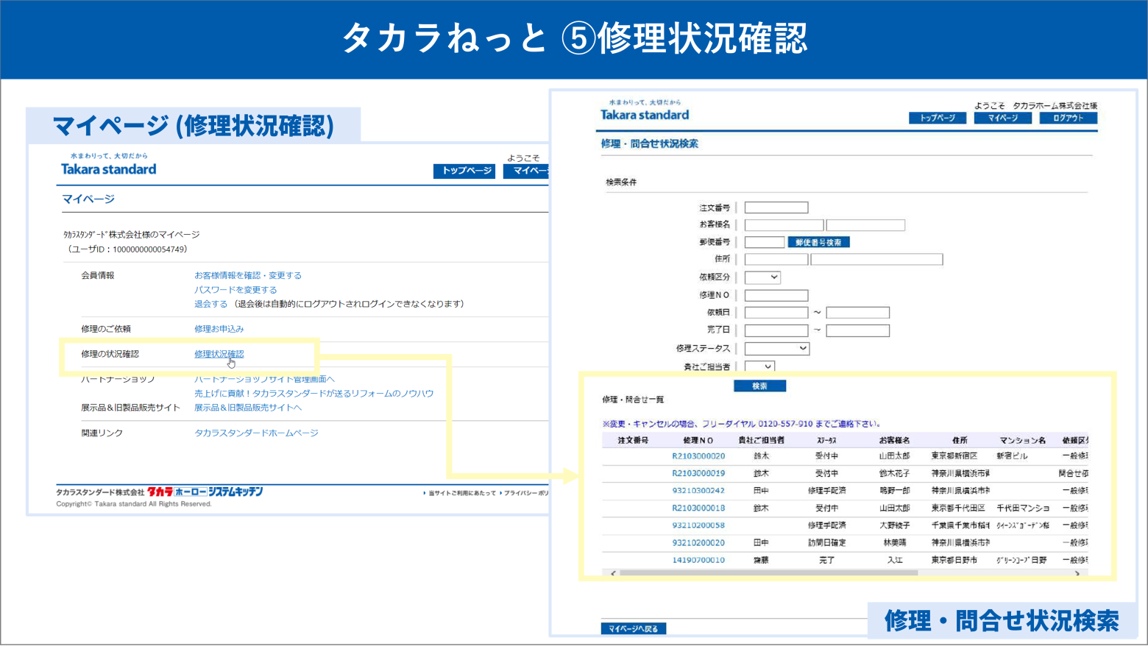The height and width of the screenshot is (649, 1148).
Task: Open パスワードを変更する link
Action: [x=235, y=290]
